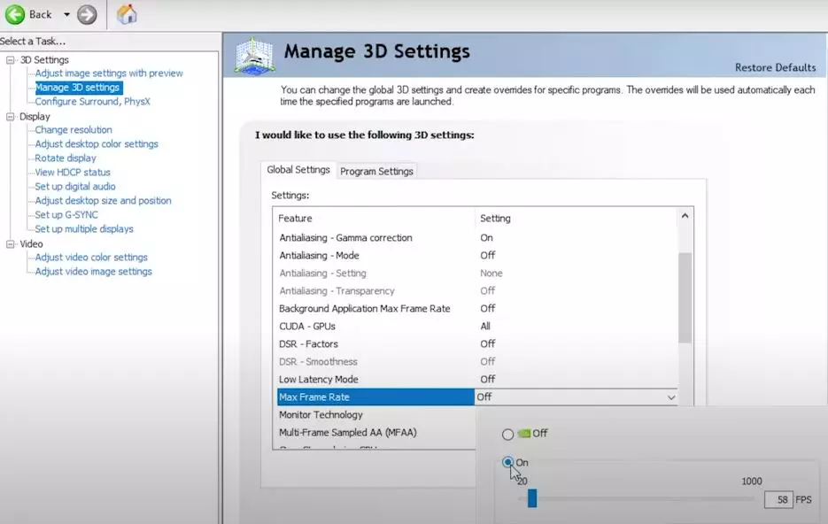The width and height of the screenshot is (828, 524).
Task: Select Monitor Technology row
Action: (x=375, y=415)
